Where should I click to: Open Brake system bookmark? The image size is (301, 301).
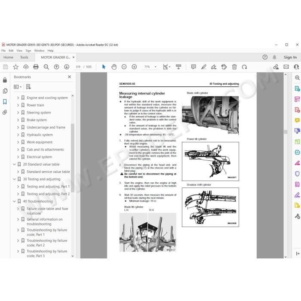[x=37, y=120]
